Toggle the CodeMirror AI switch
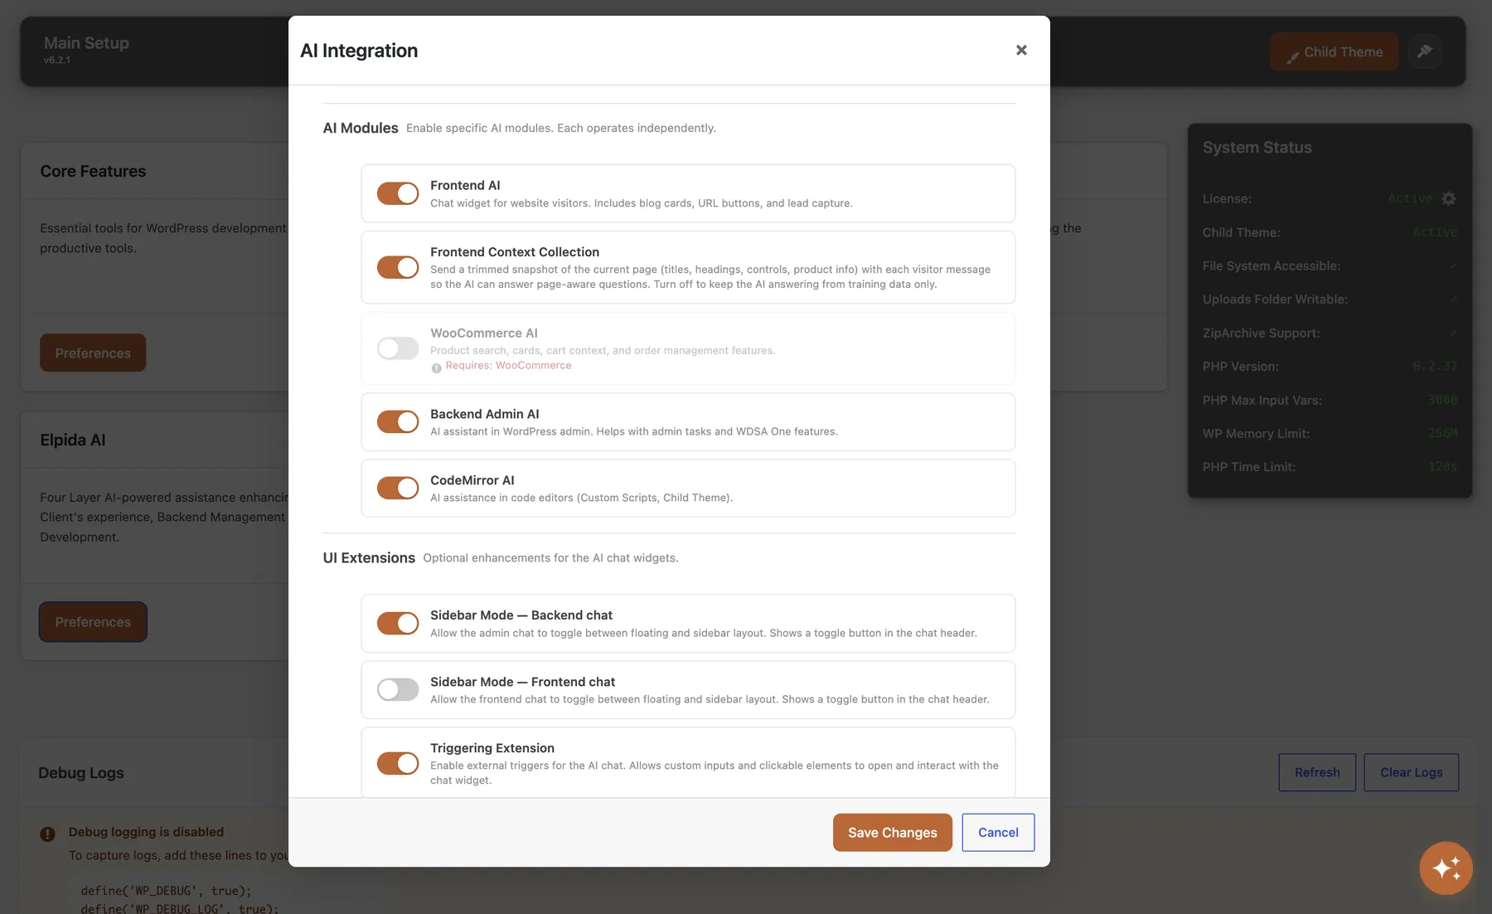 (x=398, y=488)
